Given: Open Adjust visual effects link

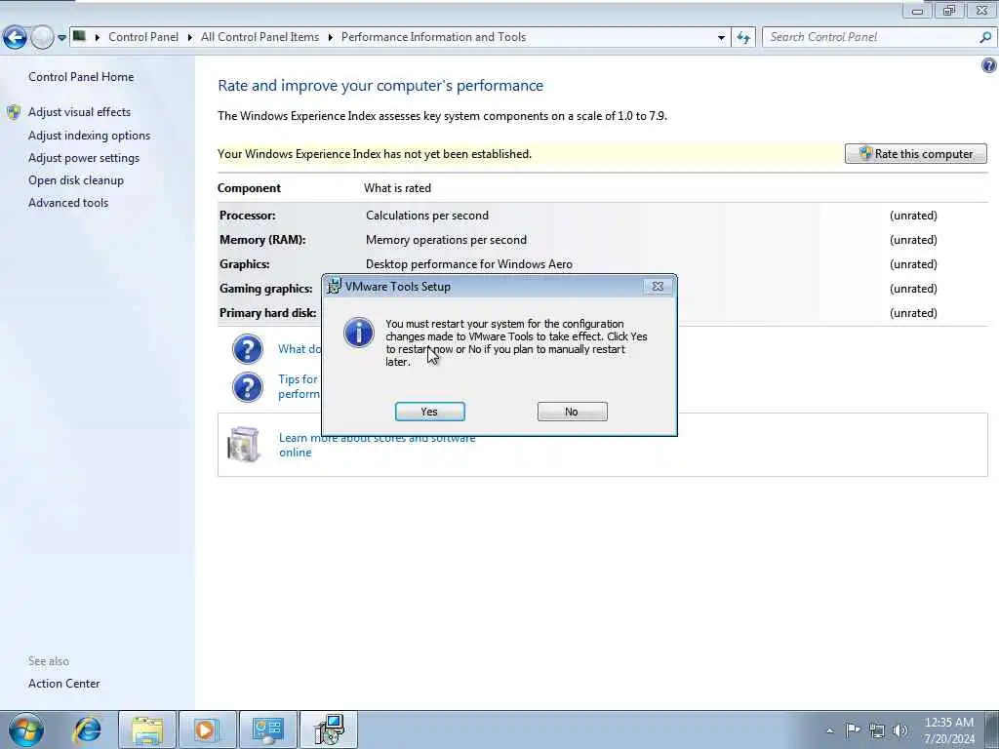Looking at the screenshot, I should 80,111.
